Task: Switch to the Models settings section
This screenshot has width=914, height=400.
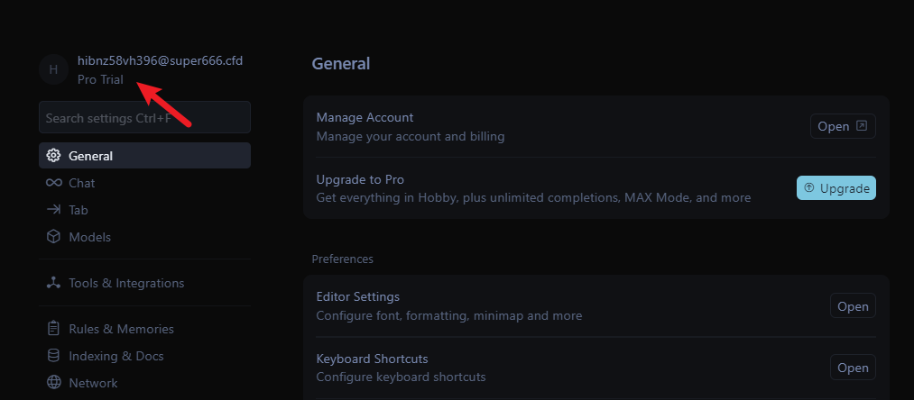Action: click(89, 237)
